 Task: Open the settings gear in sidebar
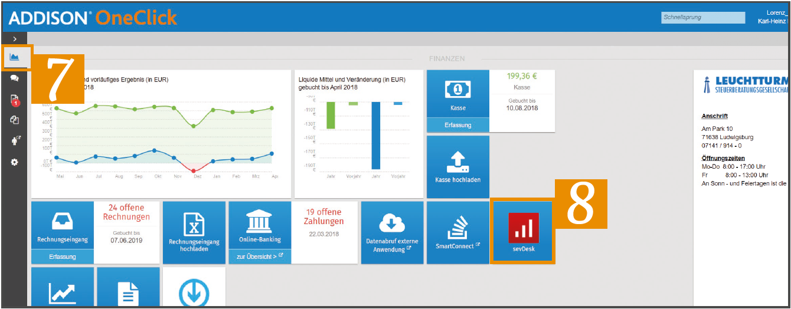point(15,162)
